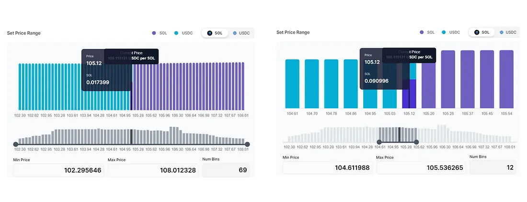Click blue USDC legend dot, right chart

pos(444,32)
